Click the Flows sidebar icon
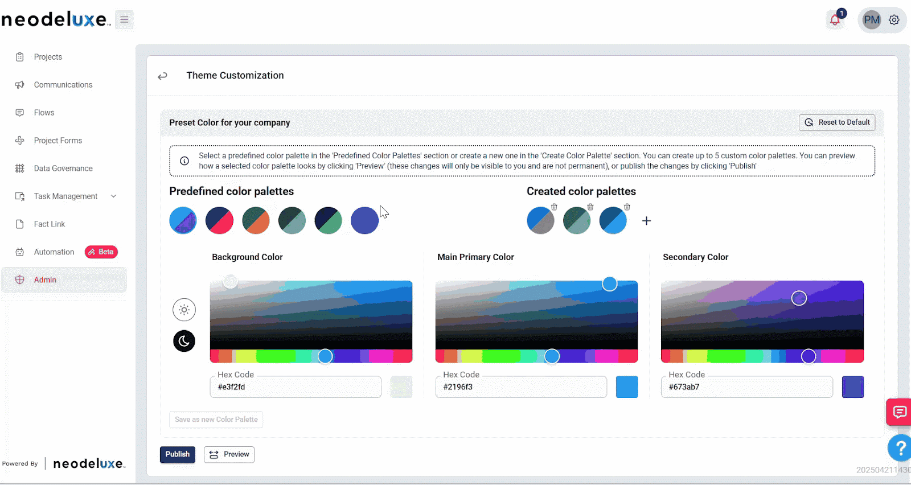This screenshot has height=485, width=911. pyautogui.click(x=20, y=113)
